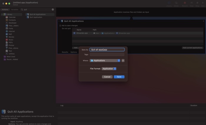The height and width of the screenshot is (125, 206).
Task: Open the Recently Added folder
Action: (11, 59)
